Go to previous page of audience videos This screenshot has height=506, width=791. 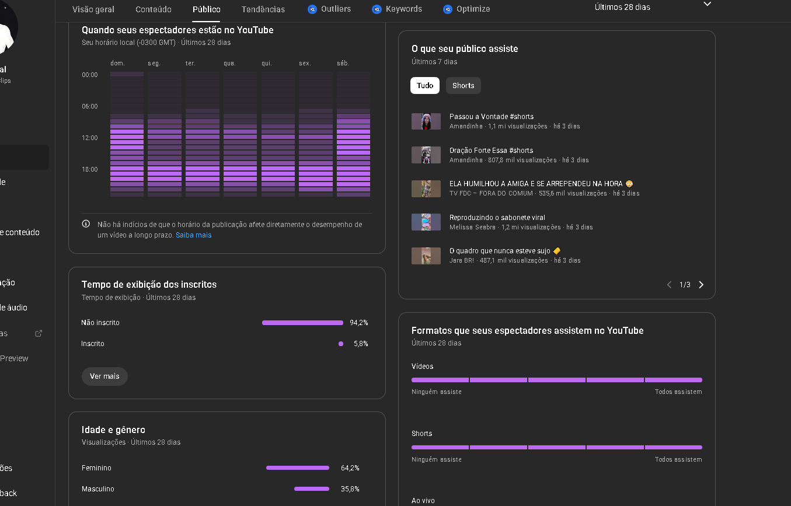(x=669, y=285)
